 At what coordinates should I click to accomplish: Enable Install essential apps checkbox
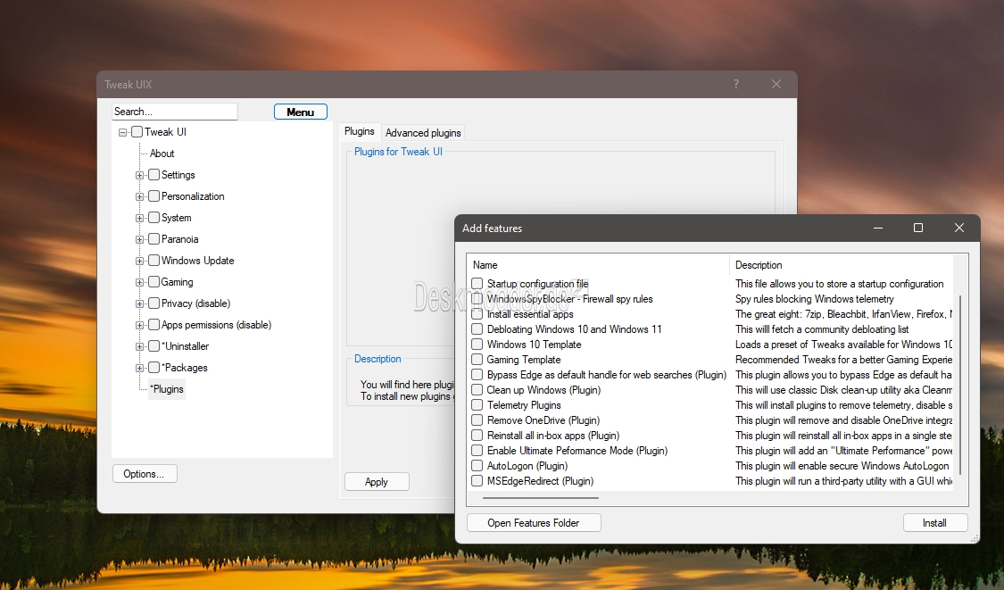point(477,314)
